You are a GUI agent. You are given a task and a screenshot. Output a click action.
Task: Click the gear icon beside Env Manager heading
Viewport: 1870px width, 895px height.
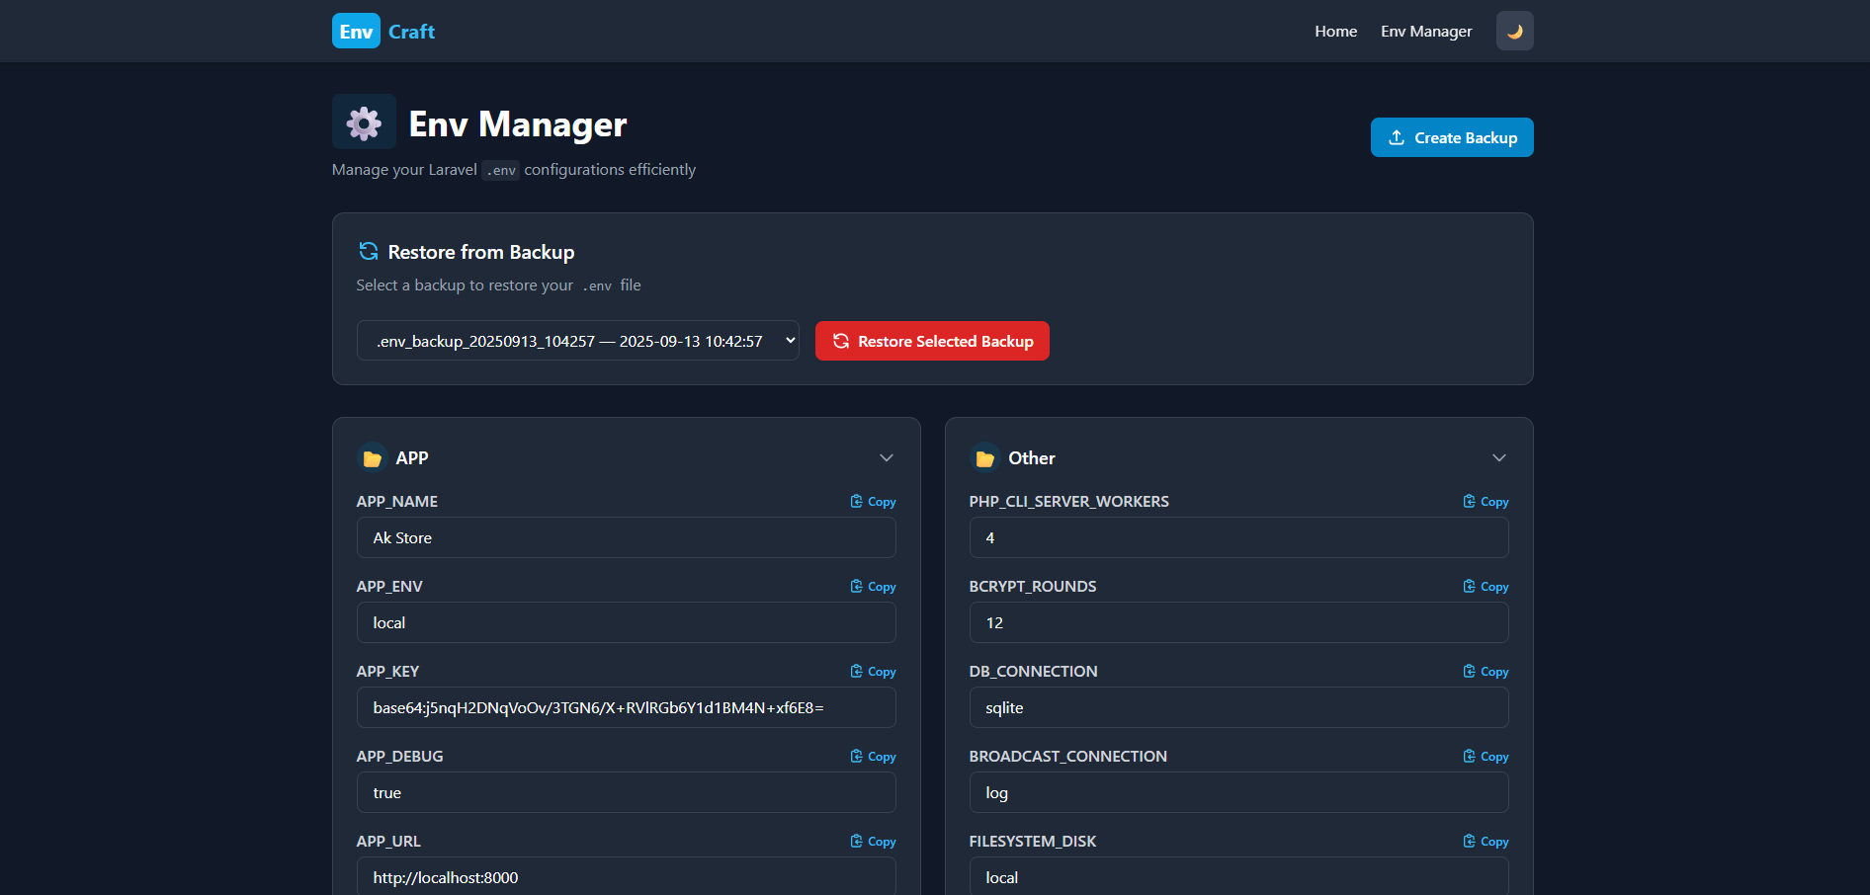click(363, 122)
